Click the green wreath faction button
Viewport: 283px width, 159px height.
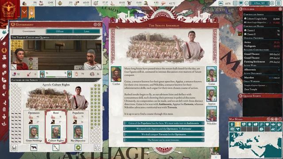pyautogui.click(x=78, y=148)
